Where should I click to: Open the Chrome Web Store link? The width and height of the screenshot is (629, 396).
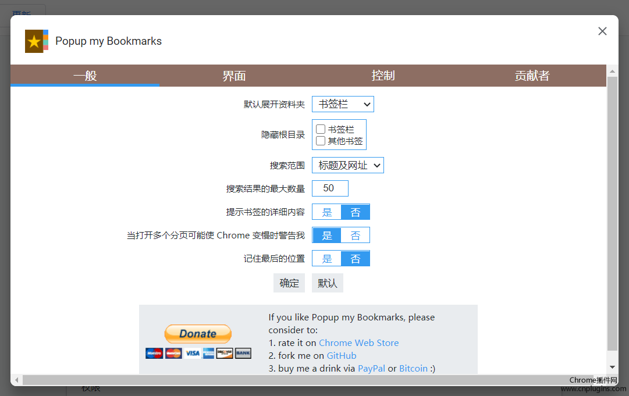358,343
